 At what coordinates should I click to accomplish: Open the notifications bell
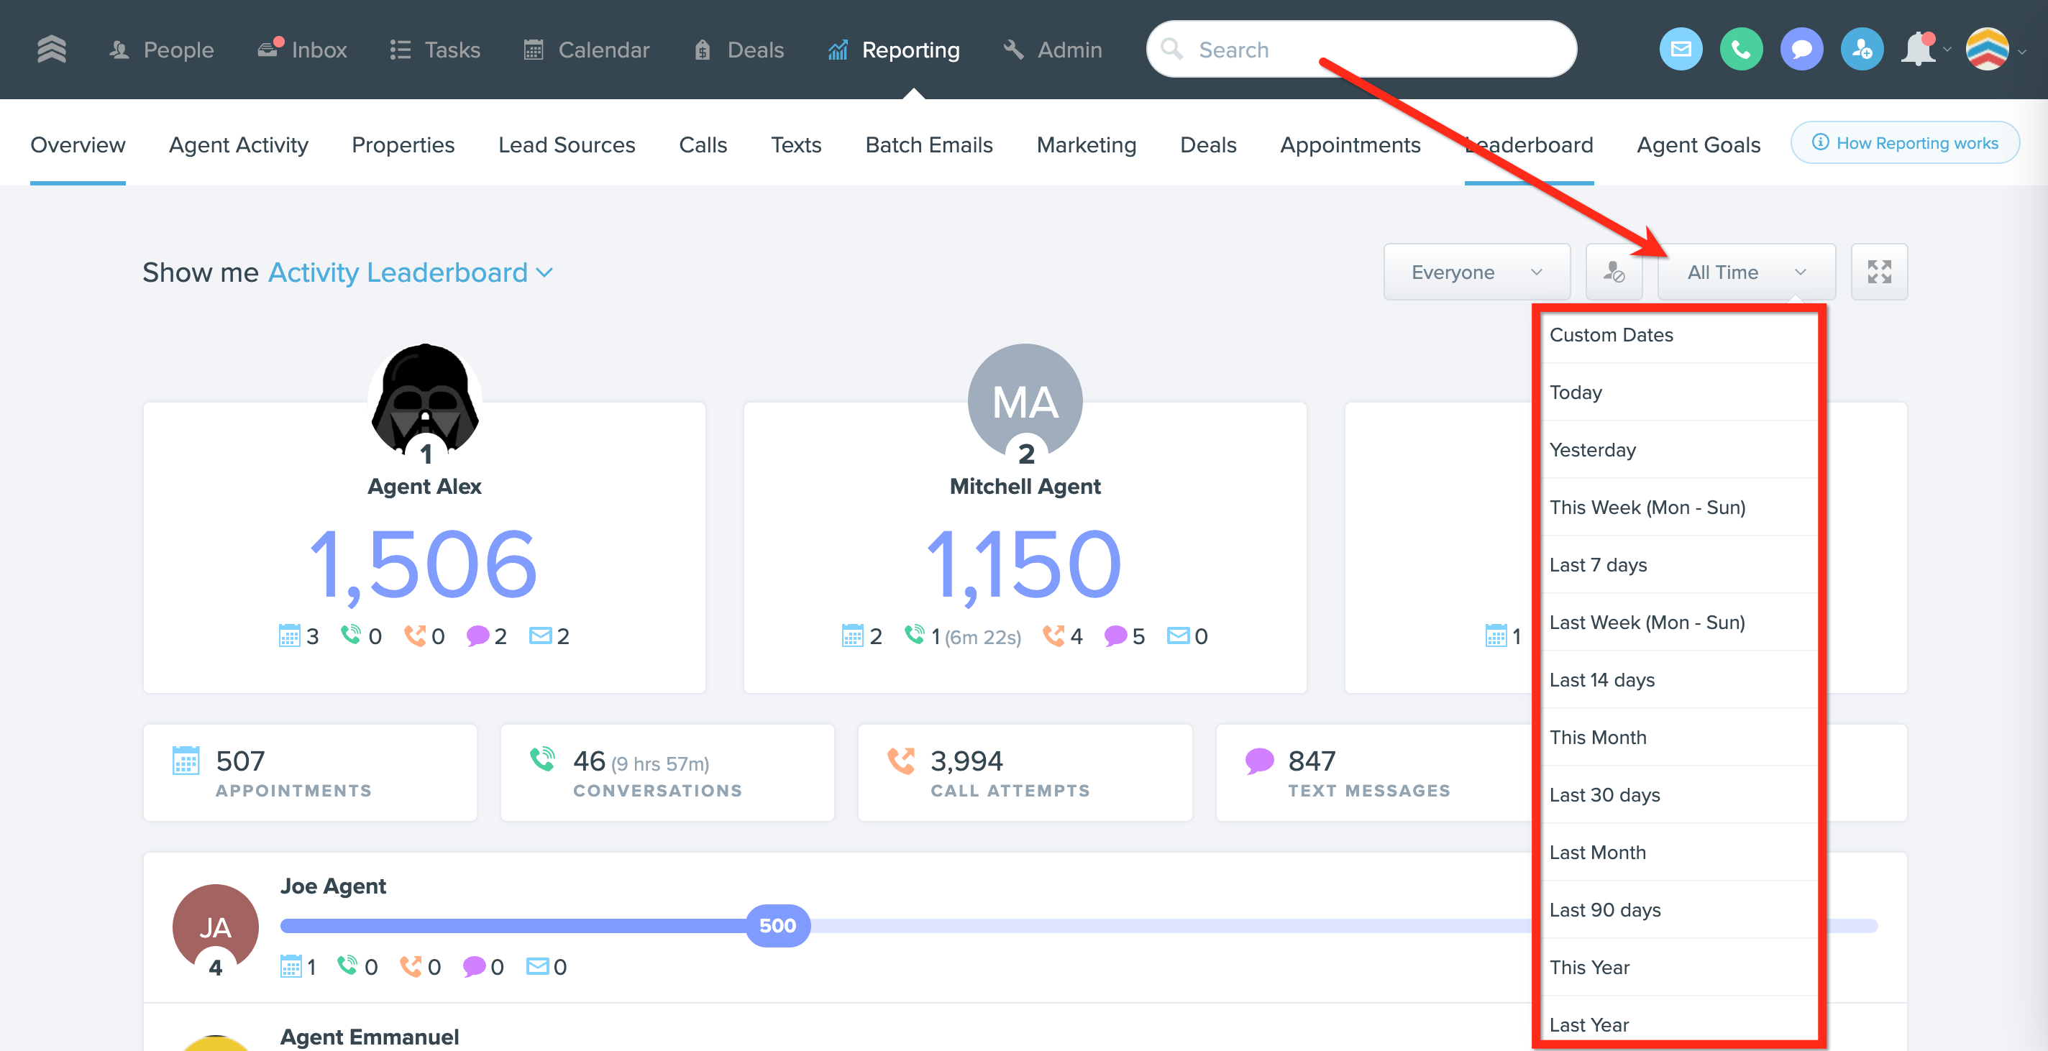[x=1918, y=50]
